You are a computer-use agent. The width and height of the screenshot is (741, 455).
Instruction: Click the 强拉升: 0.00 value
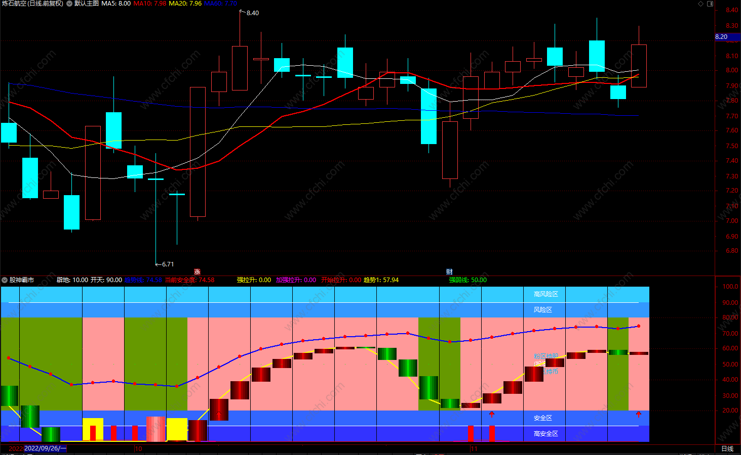point(254,280)
